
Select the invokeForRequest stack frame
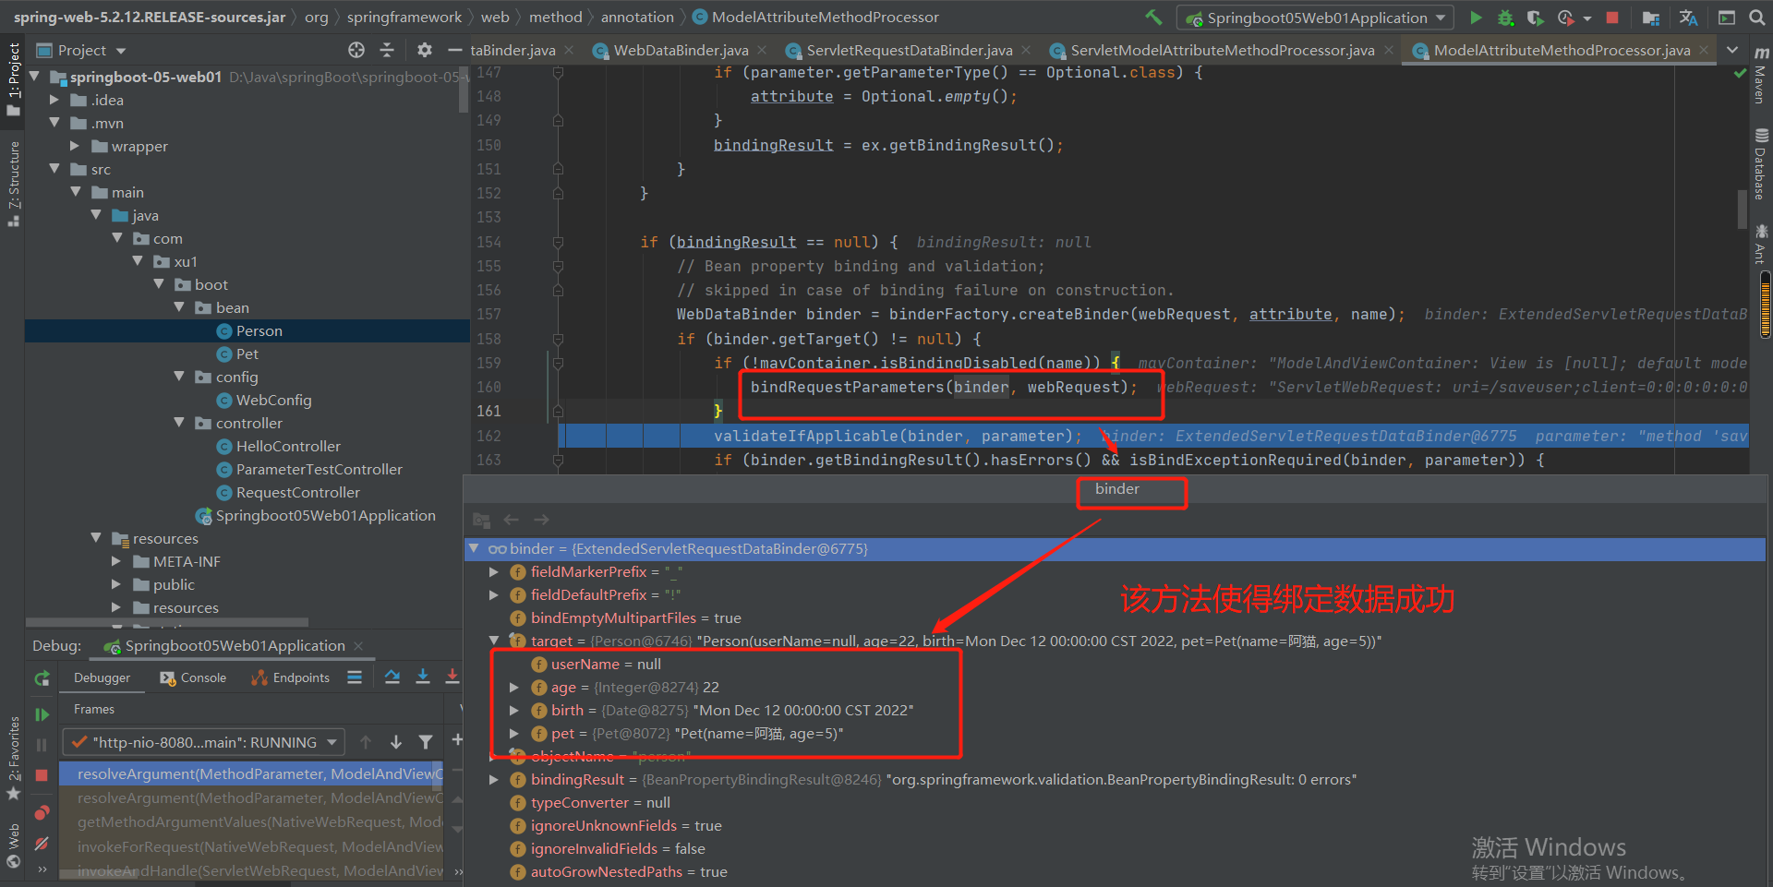(x=251, y=846)
